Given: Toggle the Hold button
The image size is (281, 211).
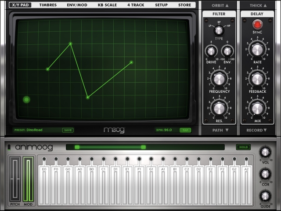Looking at the screenshot, I should 243,147.
